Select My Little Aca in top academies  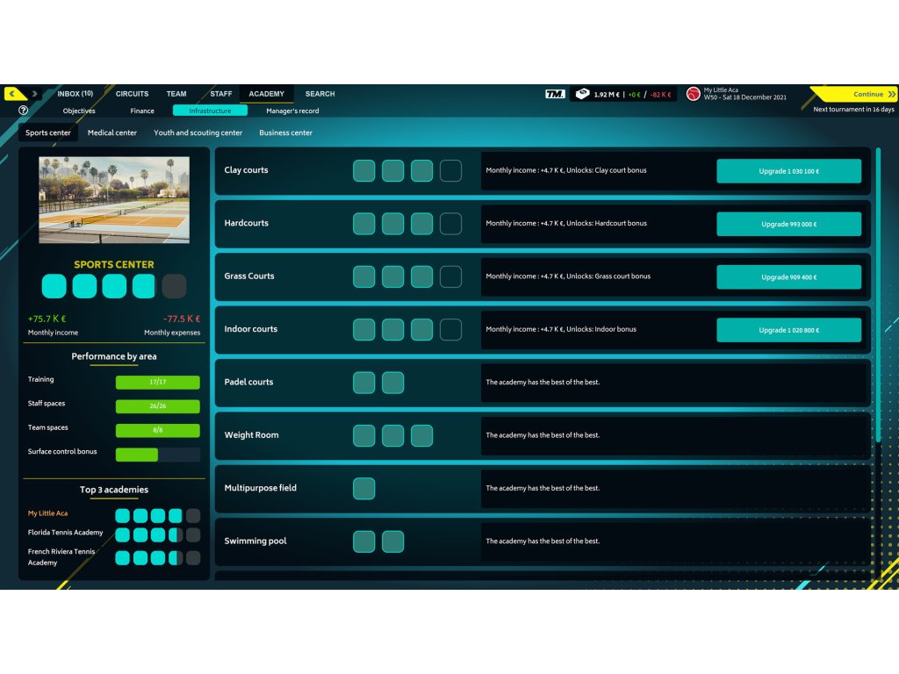tap(47, 513)
